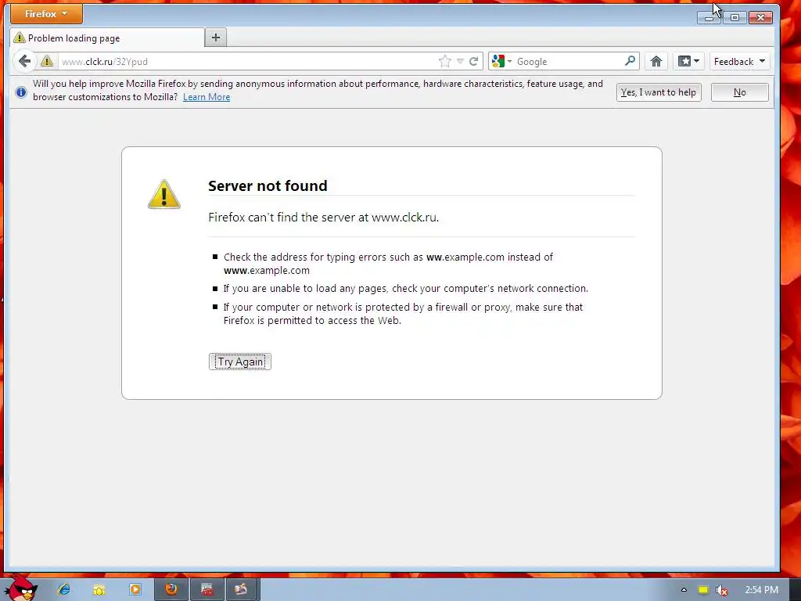Show hidden tray icons
This screenshot has width=801, height=601.
(x=684, y=590)
